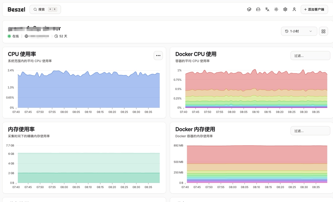The height and width of the screenshot is (202, 333).
Task: Click the 892 MB label on Docker memory chart
Action: pyautogui.click(x=178, y=146)
